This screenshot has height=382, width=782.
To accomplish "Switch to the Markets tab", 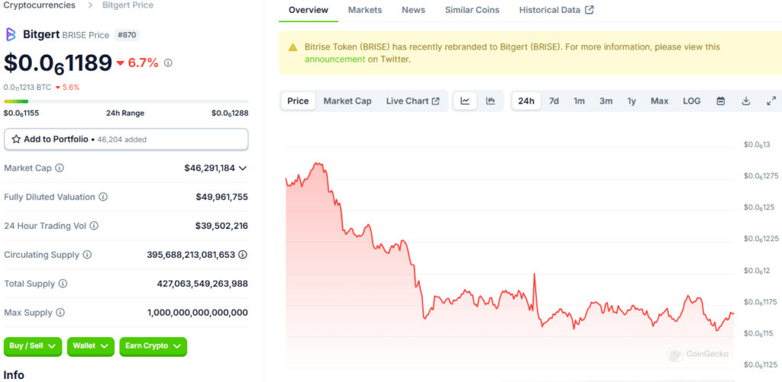I will click(365, 10).
